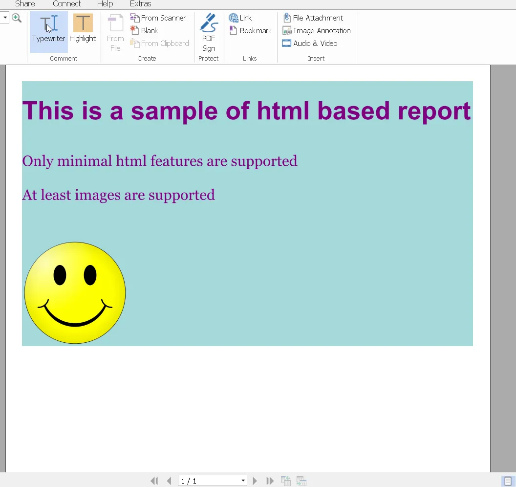Go to the next page
Viewport: 516px width, 487px height.
pos(255,481)
